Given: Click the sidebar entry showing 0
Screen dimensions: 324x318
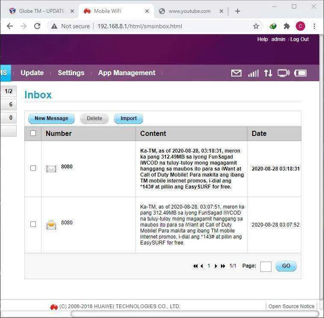Looking at the screenshot, I should (8, 118).
